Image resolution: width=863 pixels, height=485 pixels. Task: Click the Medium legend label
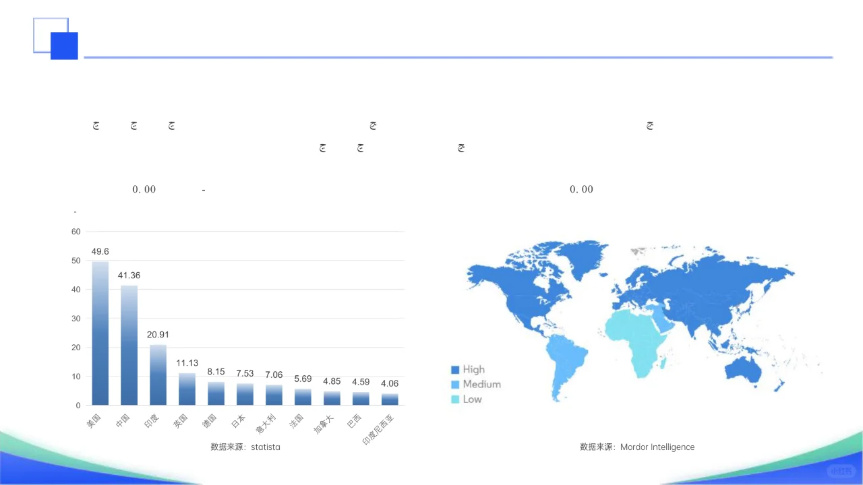click(482, 385)
